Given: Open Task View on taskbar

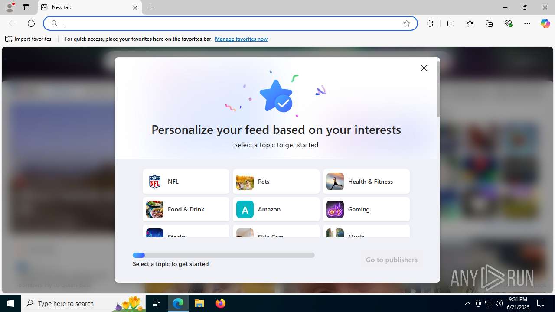Looking at the screenshot, I should pos(156,303).
